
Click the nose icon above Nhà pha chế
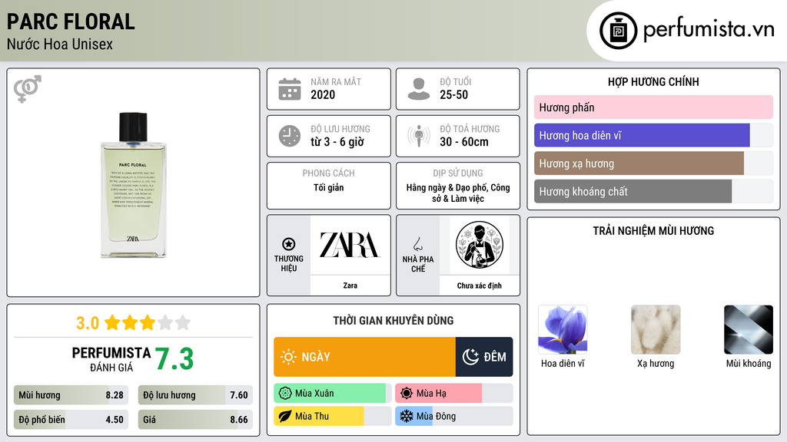click(417, 244)
